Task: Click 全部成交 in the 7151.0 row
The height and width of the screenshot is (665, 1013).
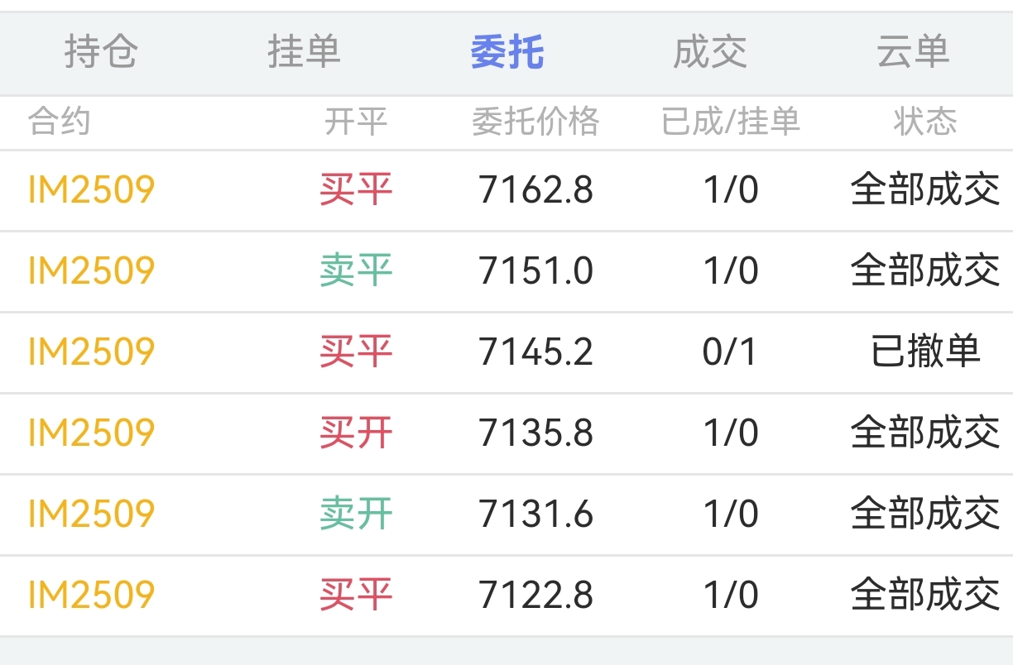Action: pos(925,270)
